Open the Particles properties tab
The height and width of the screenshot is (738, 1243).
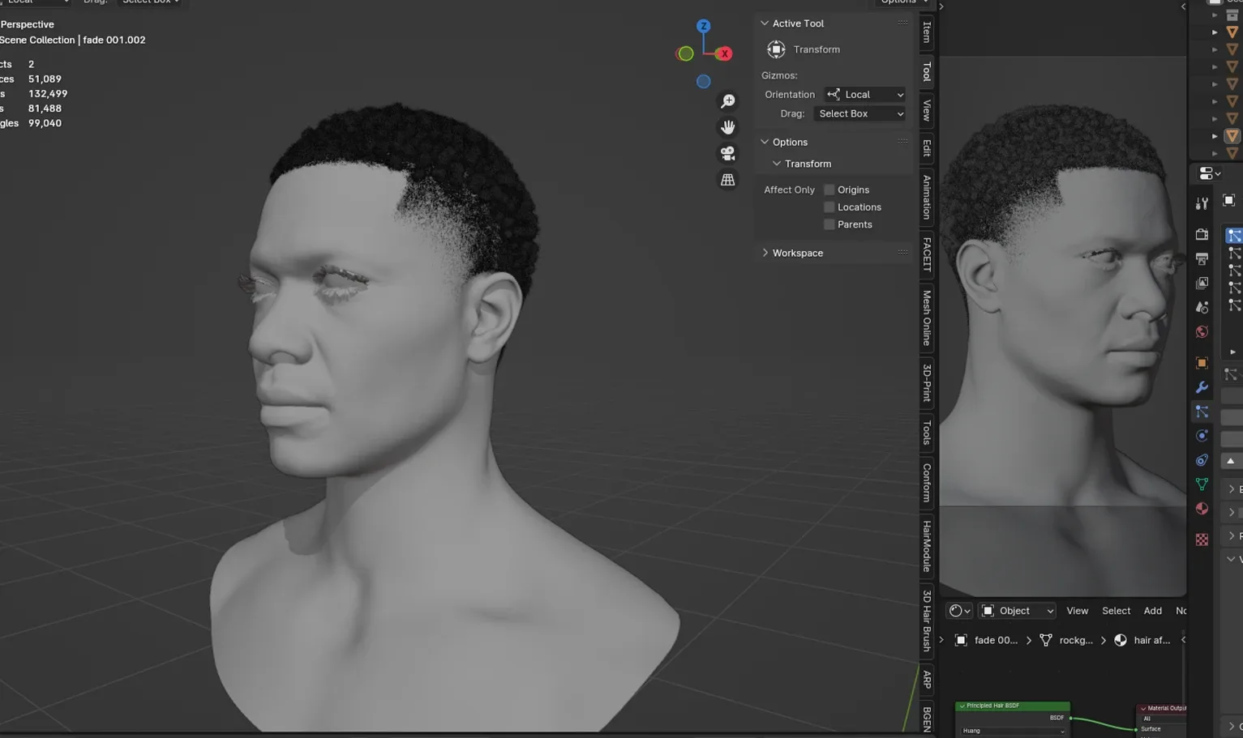point(1202,412)
